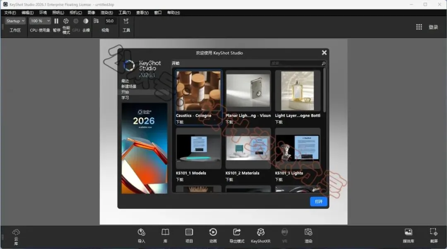Image resolution: width=447 pixels, height=249 pixels.
Task: Select the KS101_3 Lights thumbnail
Action: click(298, 148)
